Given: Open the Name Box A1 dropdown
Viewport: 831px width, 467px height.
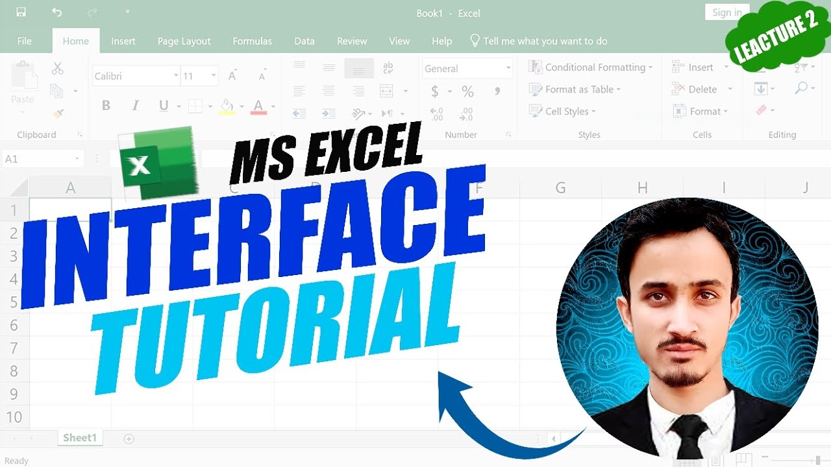Looking at the screenshot, I should click(x=77, y=159).
